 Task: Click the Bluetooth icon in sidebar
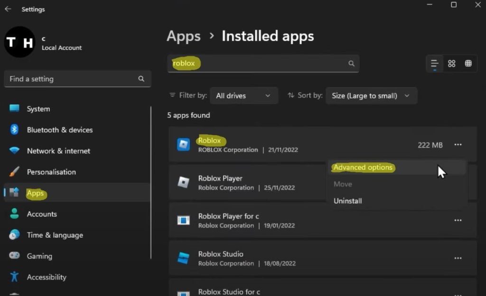coord(14,129)
